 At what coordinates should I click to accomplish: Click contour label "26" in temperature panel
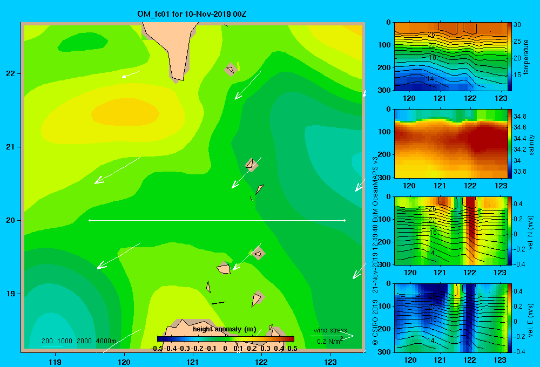coord(431,35)
